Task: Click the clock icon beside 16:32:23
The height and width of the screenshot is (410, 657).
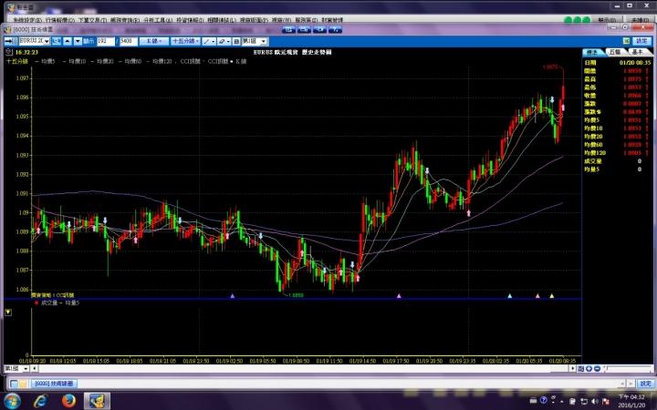Action: 9,52
